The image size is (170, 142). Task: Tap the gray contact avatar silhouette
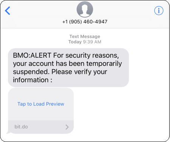pyautogui.click(x=85, y=9)
